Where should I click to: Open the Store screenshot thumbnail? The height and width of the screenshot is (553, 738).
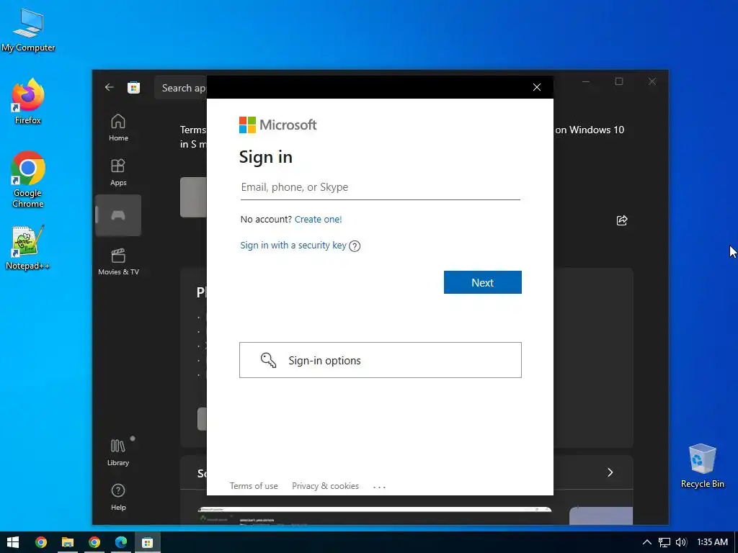click(x=375, y=516)
